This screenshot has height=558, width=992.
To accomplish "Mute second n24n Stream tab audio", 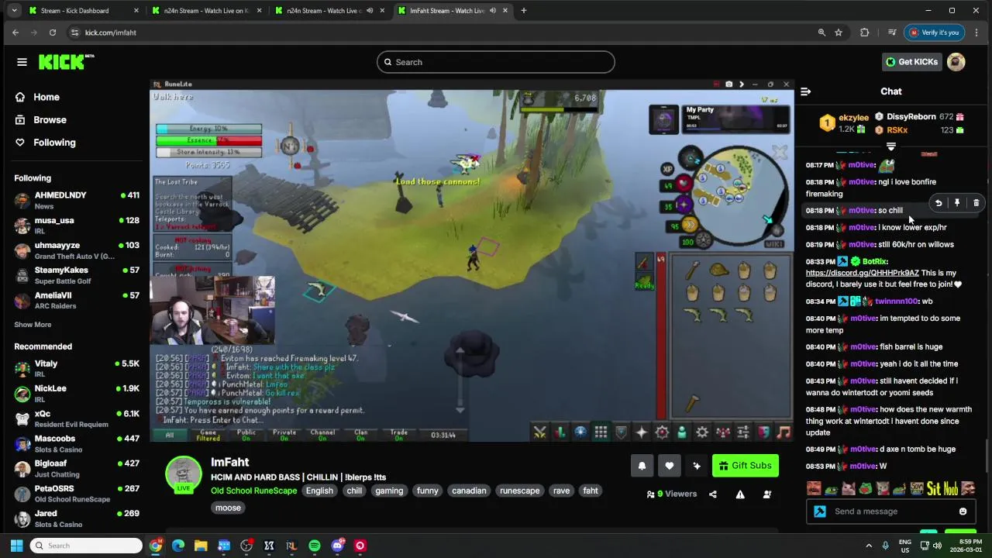I will 370,11.
